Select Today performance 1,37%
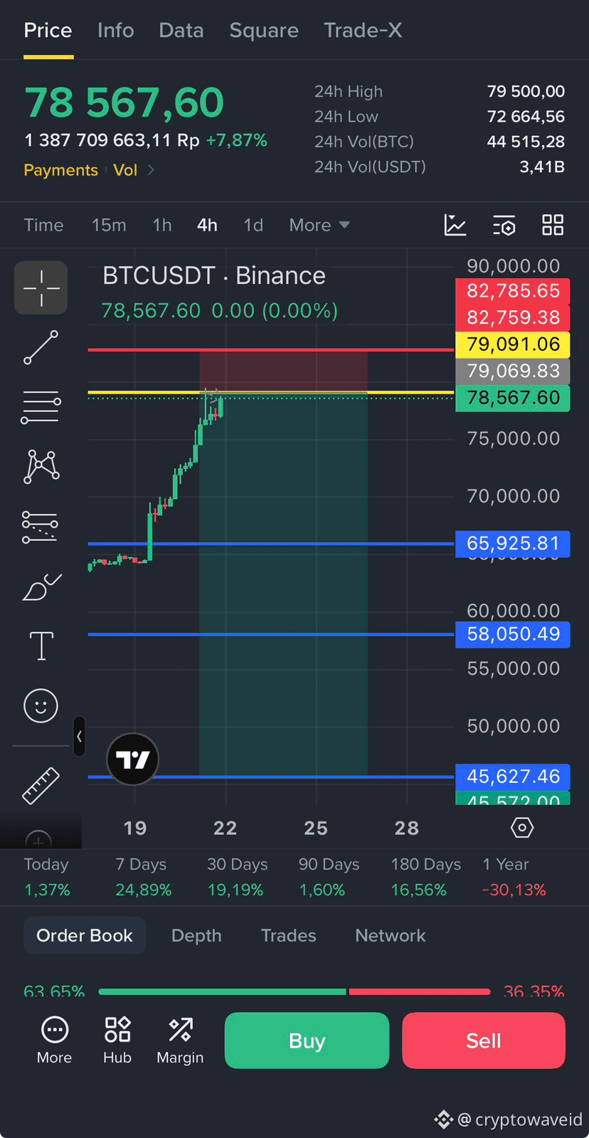The width and height of the screenshot is (589, 1138). point(47,877)
